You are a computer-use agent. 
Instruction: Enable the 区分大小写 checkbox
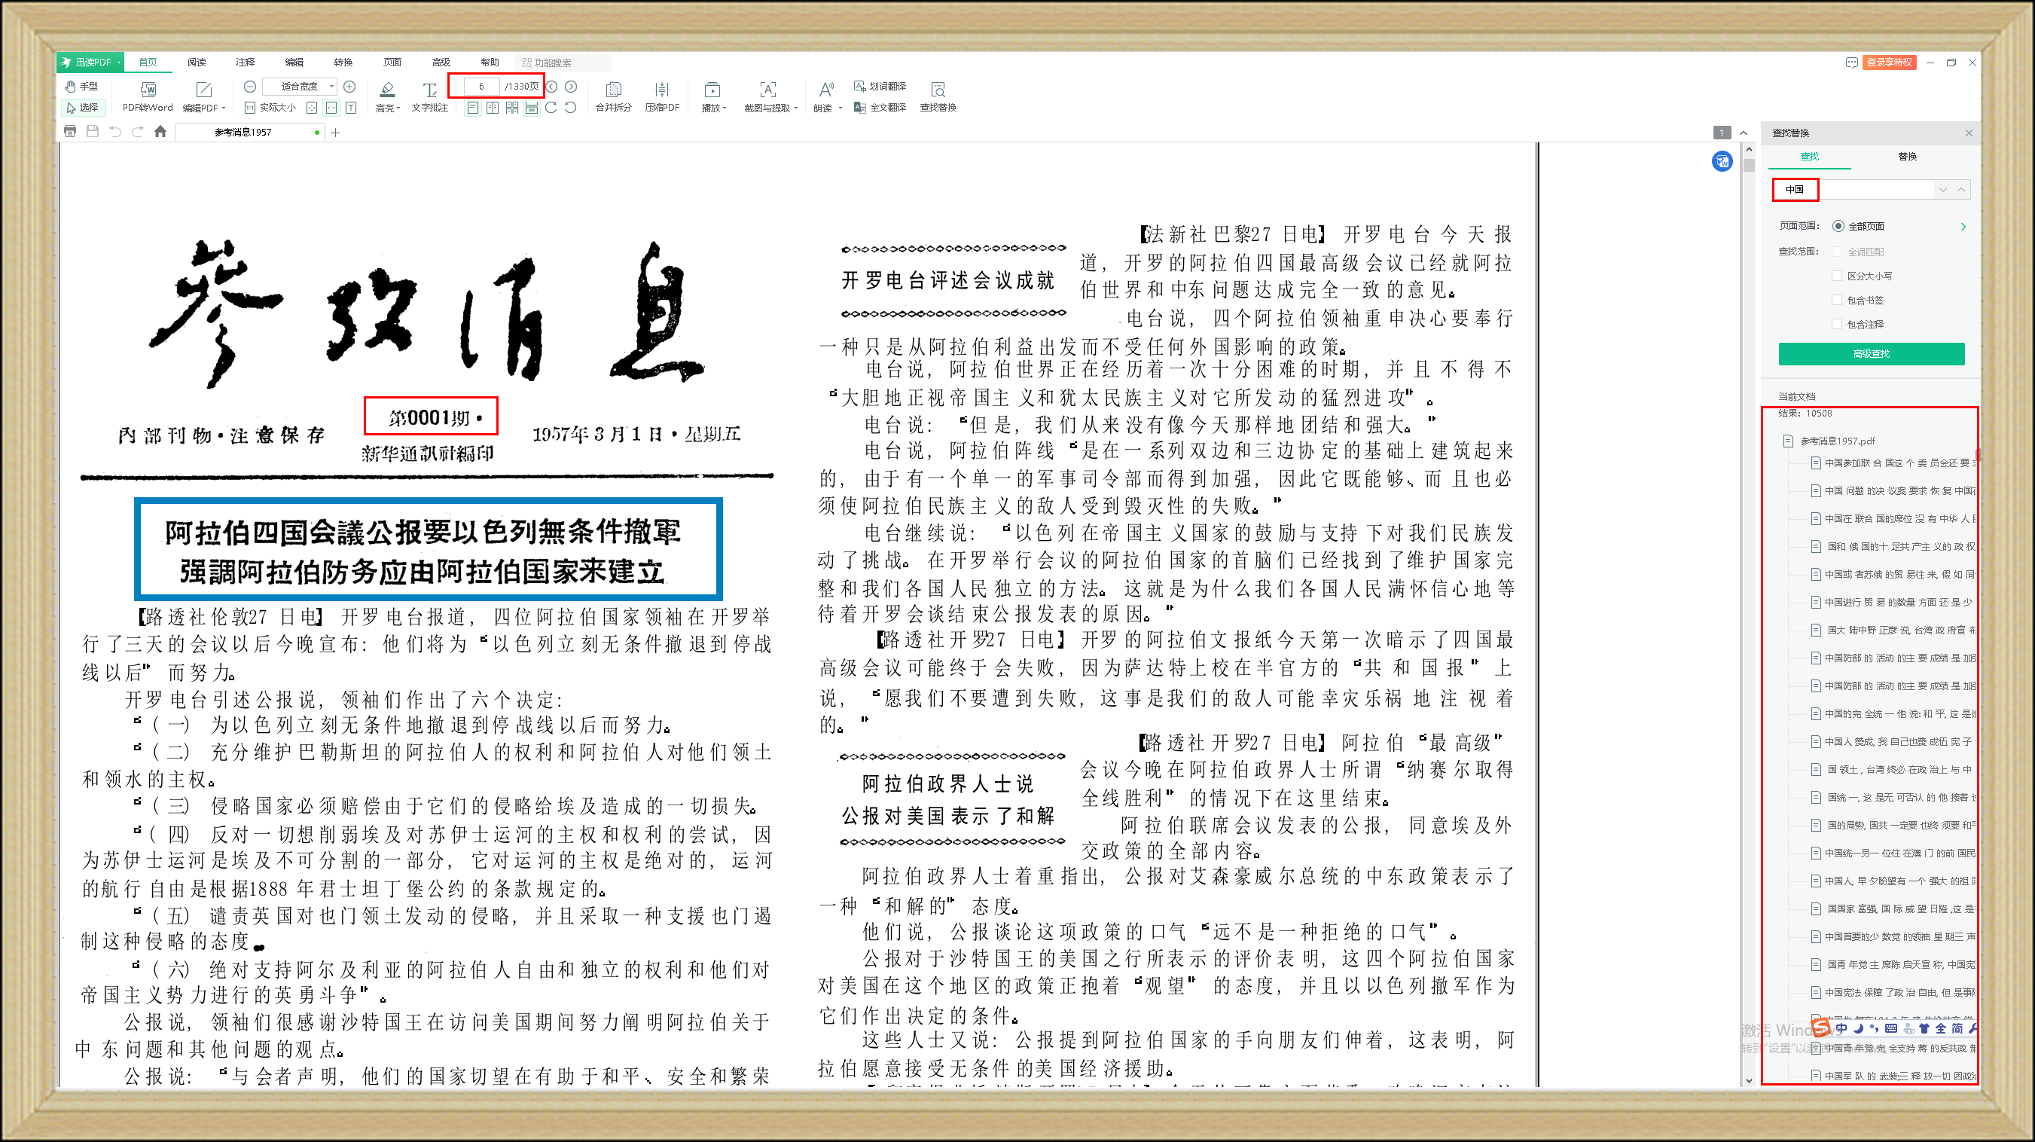[x=1838, y=276]
